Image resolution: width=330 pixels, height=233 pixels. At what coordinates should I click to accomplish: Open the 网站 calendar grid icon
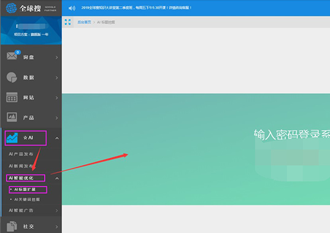click(x=12, y=97)
